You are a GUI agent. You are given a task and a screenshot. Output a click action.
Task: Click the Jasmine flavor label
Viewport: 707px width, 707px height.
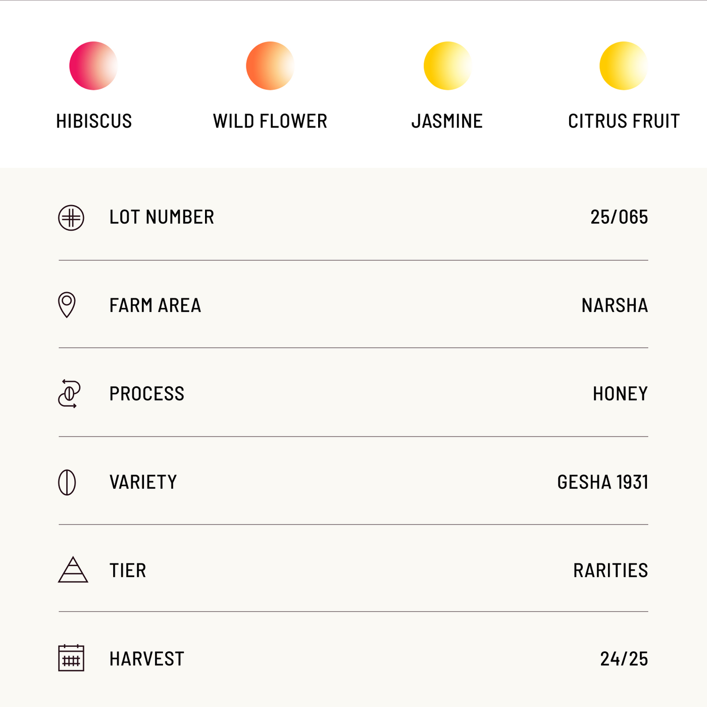pos(447,121)
